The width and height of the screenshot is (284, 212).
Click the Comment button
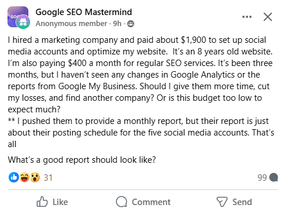pos(143,202)
